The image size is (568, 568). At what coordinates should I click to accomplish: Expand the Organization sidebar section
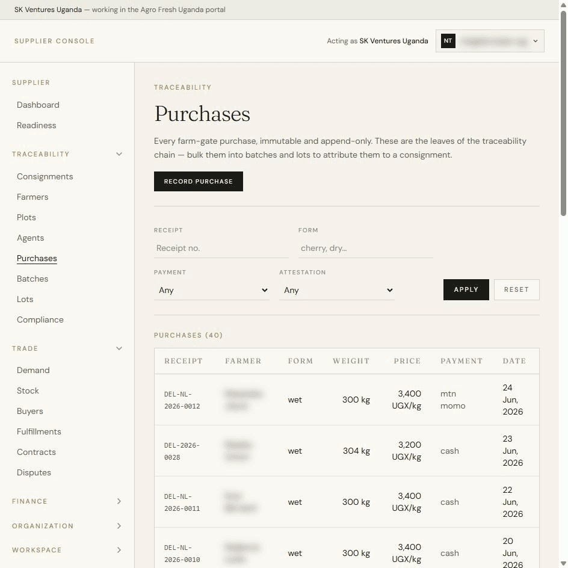(x=119, y=526)
